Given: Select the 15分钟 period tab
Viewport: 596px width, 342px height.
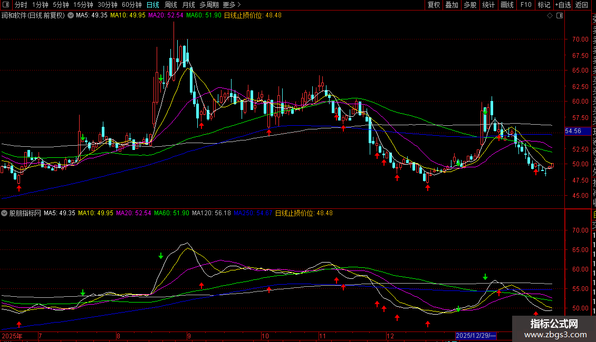Looking at the screenshot, I should (x=83, y=5).
